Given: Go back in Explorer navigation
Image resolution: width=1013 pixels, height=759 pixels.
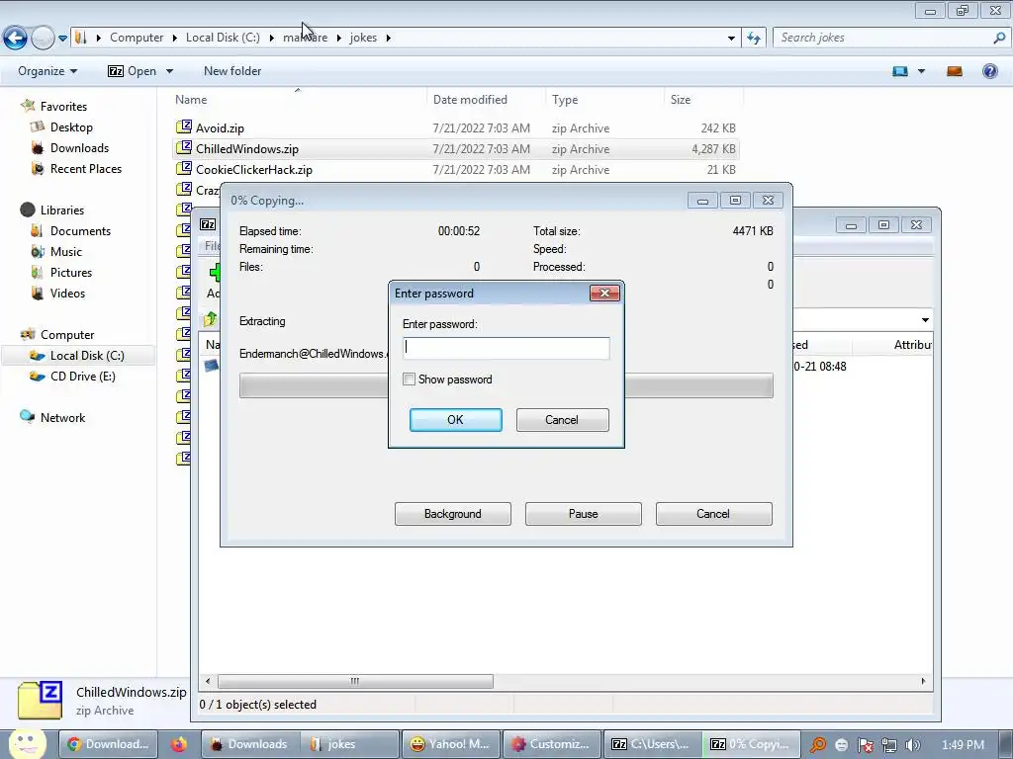Looking at the screenshot, I should [x=15, y=39].
